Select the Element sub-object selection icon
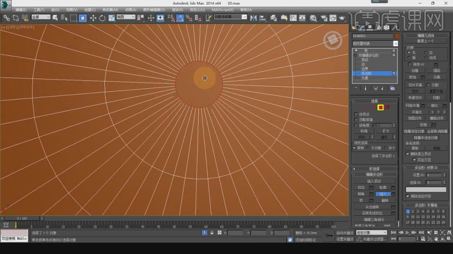Screen dimensions: 453x254 point(387,107)
